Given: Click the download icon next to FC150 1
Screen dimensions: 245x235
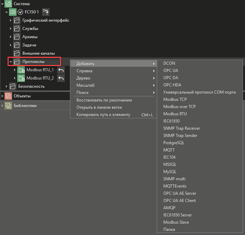Looking at the screenshot, I should [x=46, y=12].
